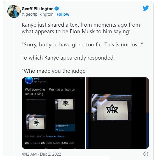Open the 4:42 AM · Dec 2, 2022 timestamp
The width and height of the screenshot is (165, 160).
coord(41,154)
